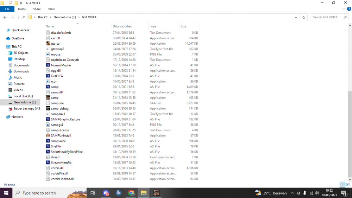Sort files by the Date modified column
The image size is (352, 198).
[122, 26]
